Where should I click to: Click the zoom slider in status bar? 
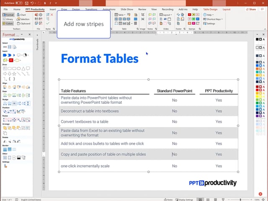[240, 199]
